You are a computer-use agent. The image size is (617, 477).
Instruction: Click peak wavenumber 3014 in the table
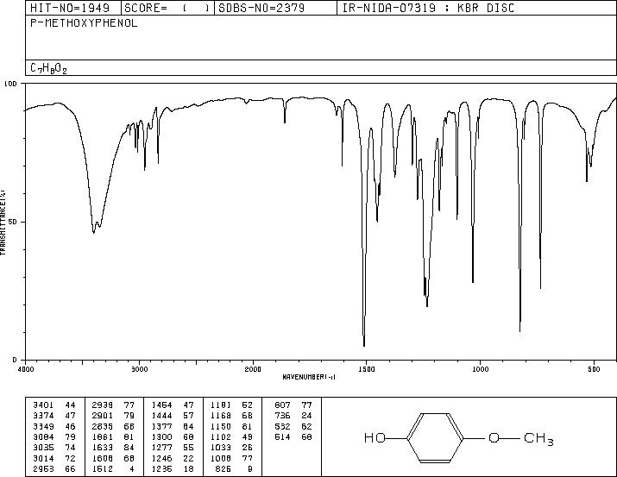click(x=43, y=459)
